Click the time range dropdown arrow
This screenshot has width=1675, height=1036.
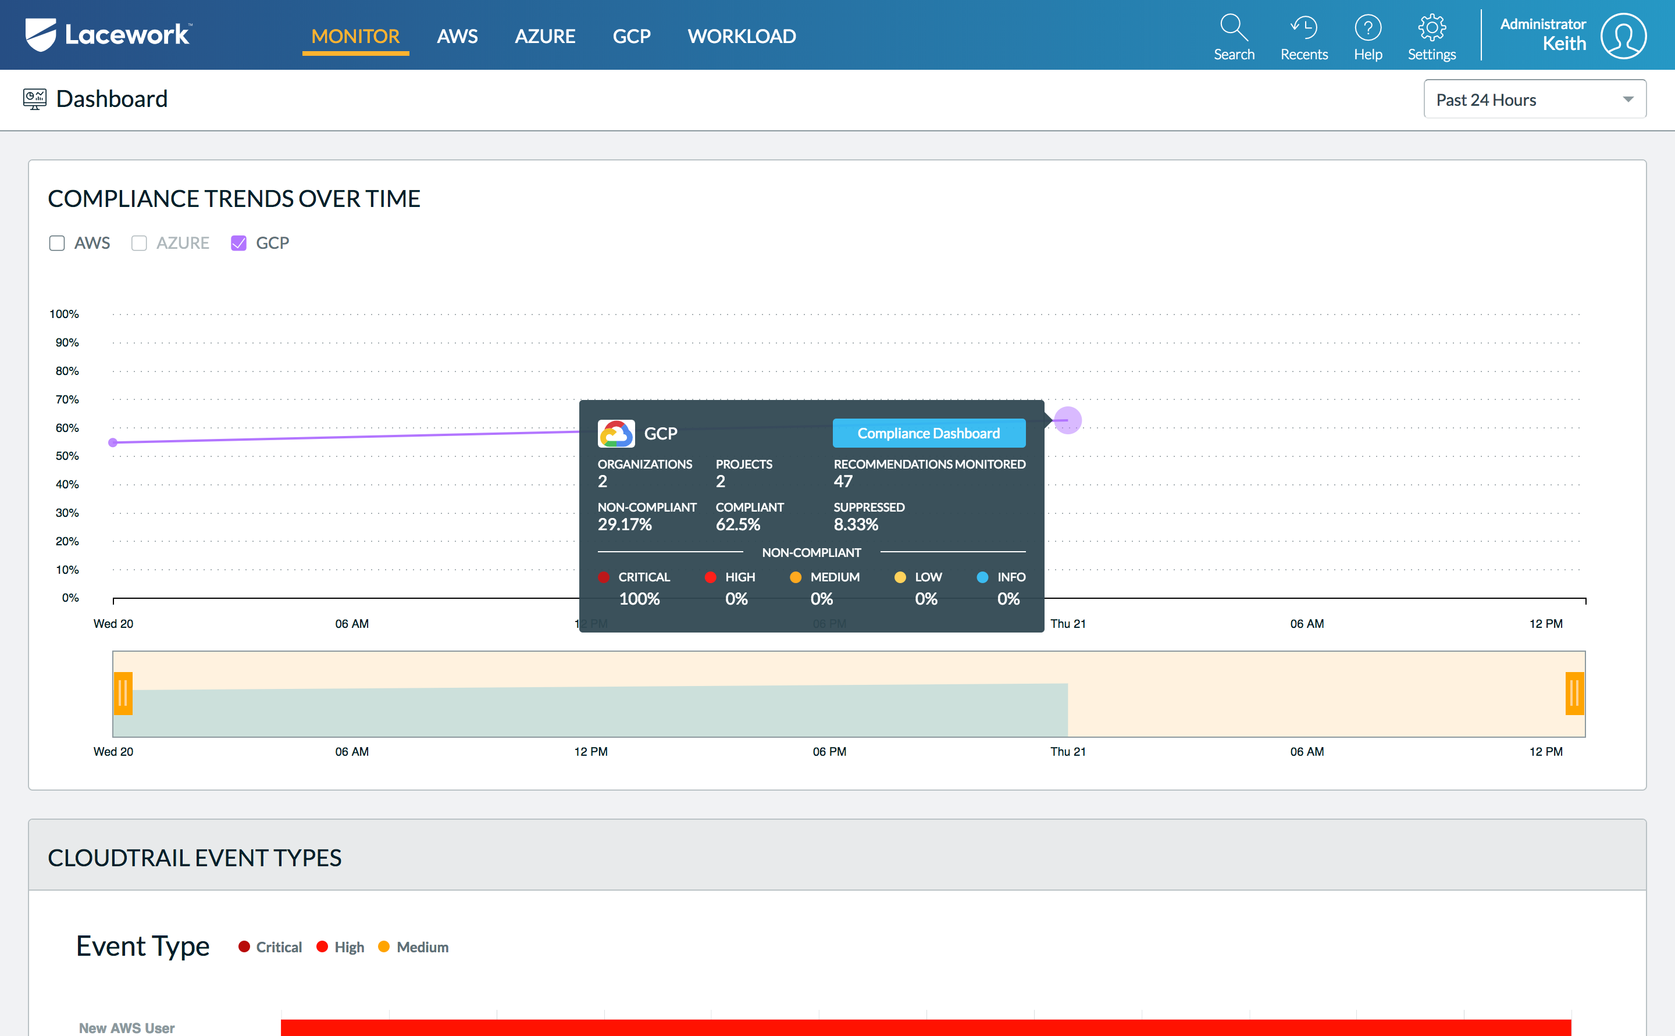pos(1628,100)
